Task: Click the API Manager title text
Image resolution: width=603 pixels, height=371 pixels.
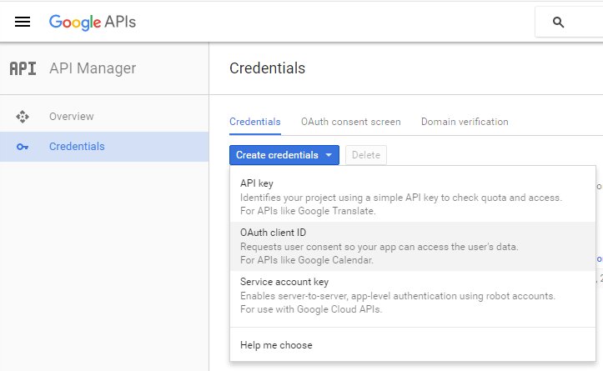Action: coord(93,68)
